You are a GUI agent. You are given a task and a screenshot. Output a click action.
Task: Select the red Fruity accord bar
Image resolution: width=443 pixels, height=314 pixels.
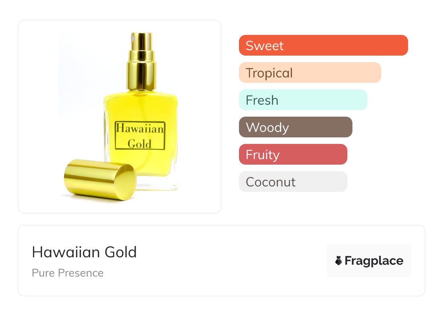pyautogui.click(x=293, y=154)
